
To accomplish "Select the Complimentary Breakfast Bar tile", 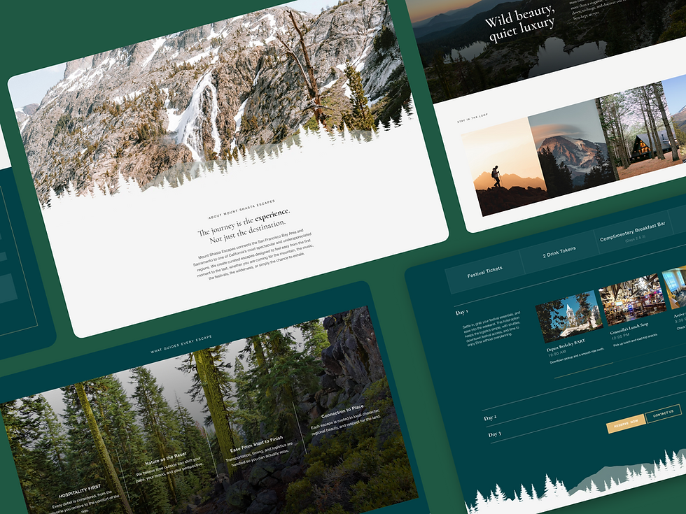I will pyautogui.click(x=633, y=231).
